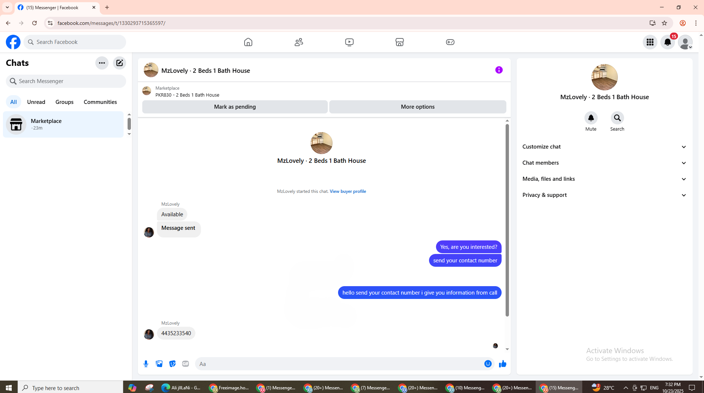Focus the Aa message input box
The width and height of the screenshot is (704, 393).
point(339,364)
